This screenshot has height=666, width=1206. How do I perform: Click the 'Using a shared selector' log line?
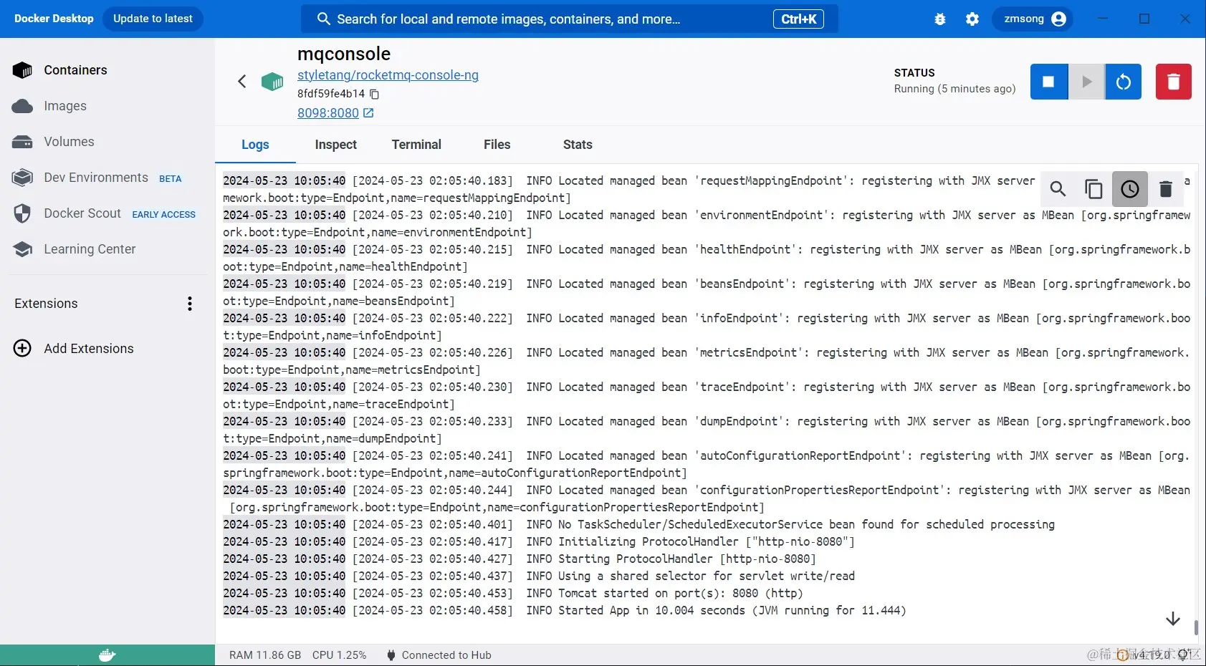[x=539, y=576]
